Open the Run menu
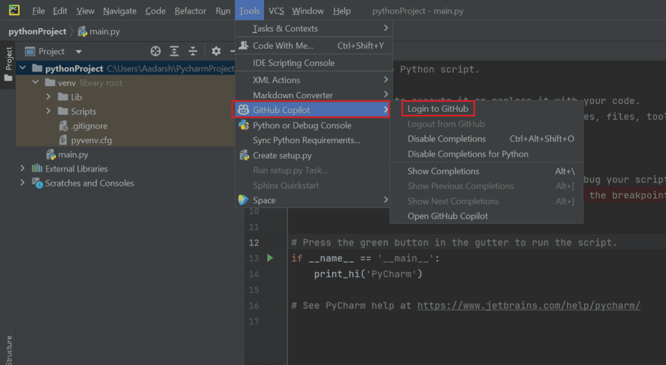Image resolution: width=666 pixels, height=365 pixels. click(x=222, y=10)
